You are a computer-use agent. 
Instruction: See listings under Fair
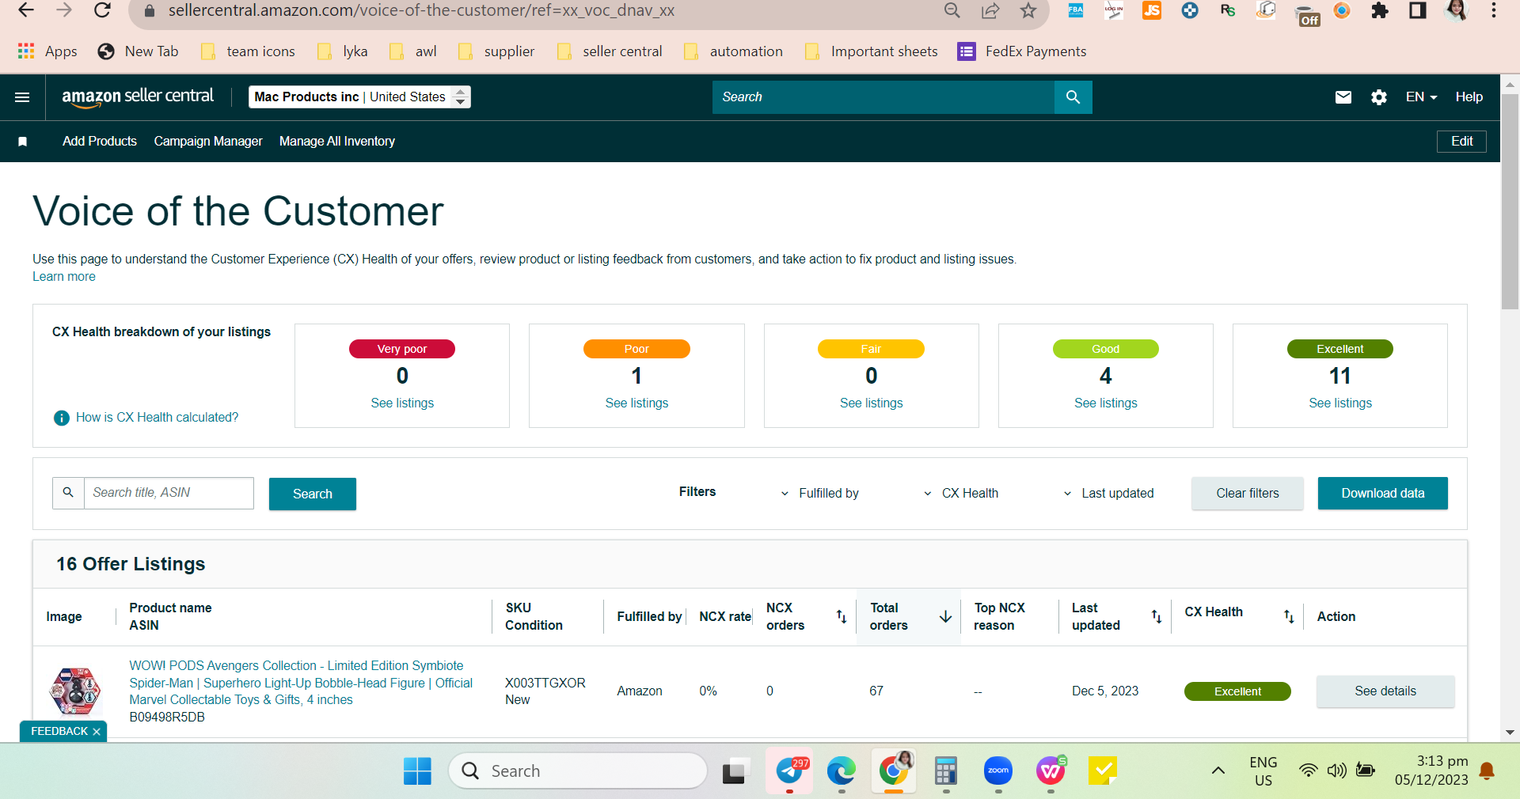tap(871, 403)
